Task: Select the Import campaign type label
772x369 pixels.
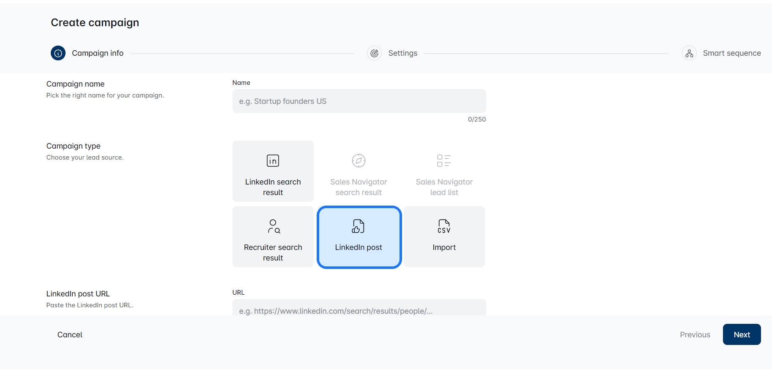Action: coord(444,247)
